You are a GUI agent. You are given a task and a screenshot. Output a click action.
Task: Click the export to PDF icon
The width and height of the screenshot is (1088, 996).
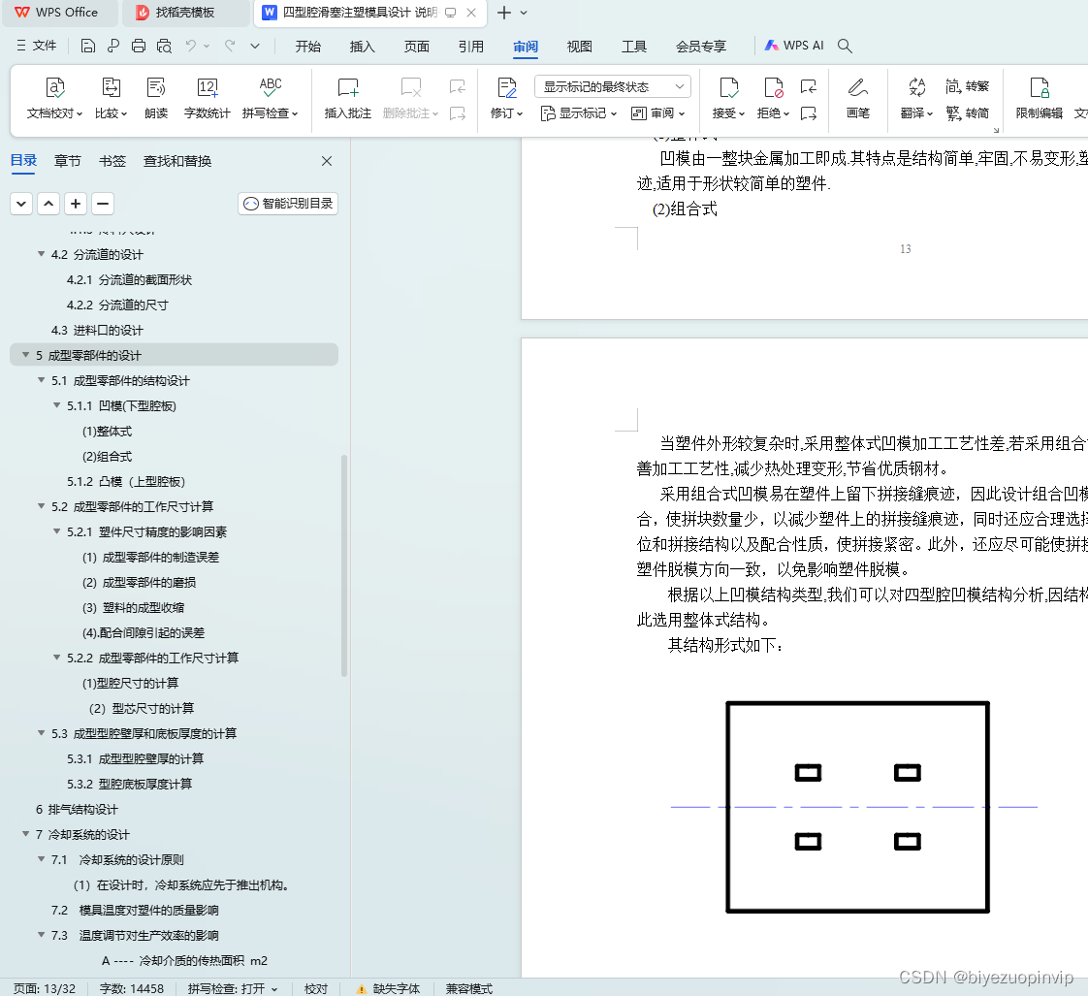113,46
